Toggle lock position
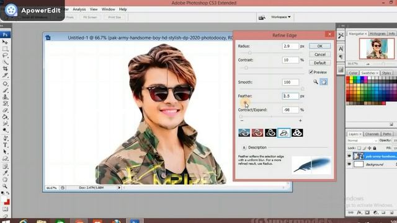The height and width of the screenshot is (223, 397). coord(370,148)
